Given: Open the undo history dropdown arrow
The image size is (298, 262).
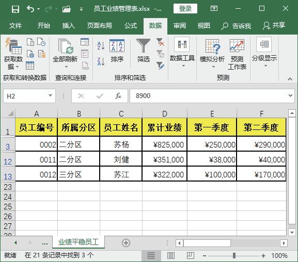Looking at the screenshot, I should click(x=38, y=9).
